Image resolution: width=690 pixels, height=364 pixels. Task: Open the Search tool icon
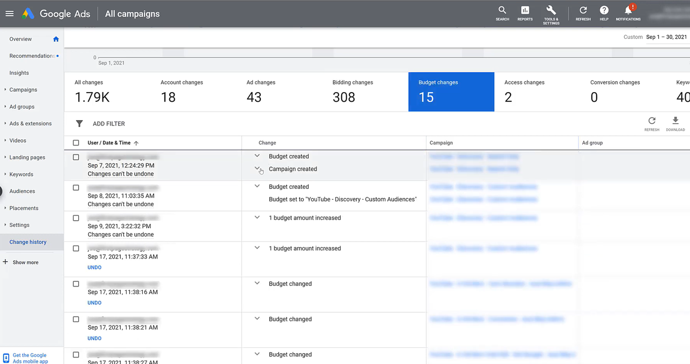coord(502,11)
